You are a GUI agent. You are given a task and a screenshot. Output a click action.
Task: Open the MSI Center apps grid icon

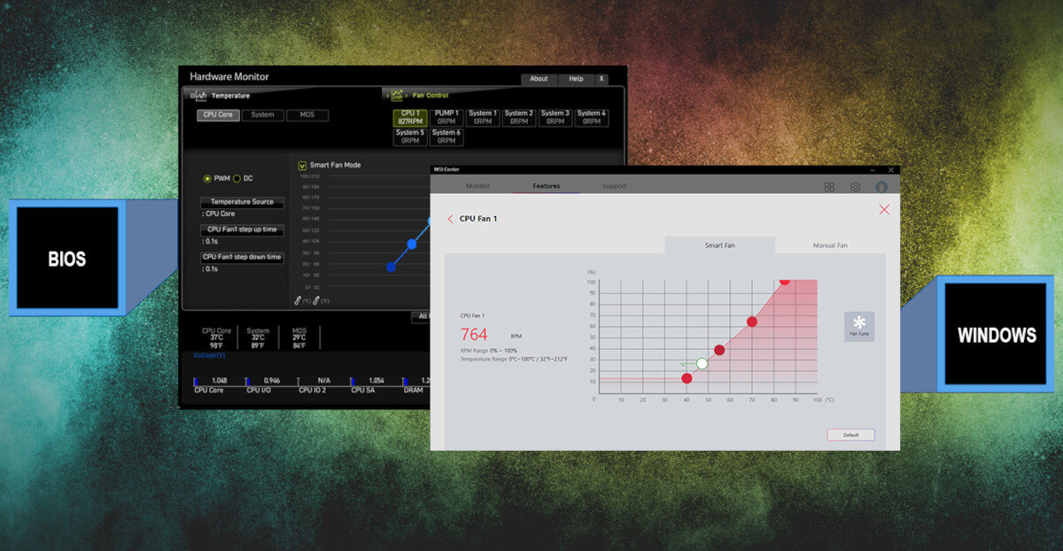coord(829,187)
